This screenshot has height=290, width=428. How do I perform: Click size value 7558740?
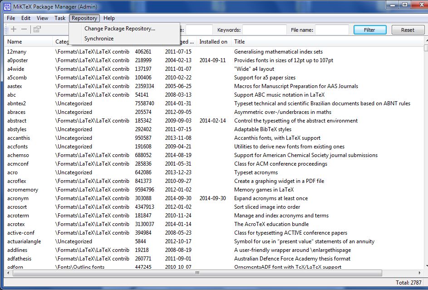(144, 103)
